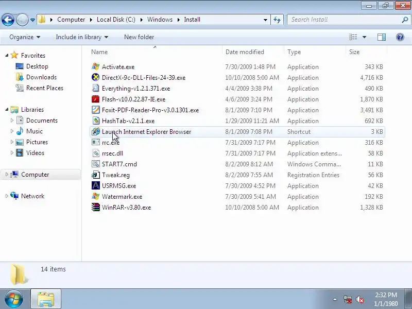Select the Tweak.reg registry icon
Viewport: 412px width, 309px height.
[x=96, y=175]
